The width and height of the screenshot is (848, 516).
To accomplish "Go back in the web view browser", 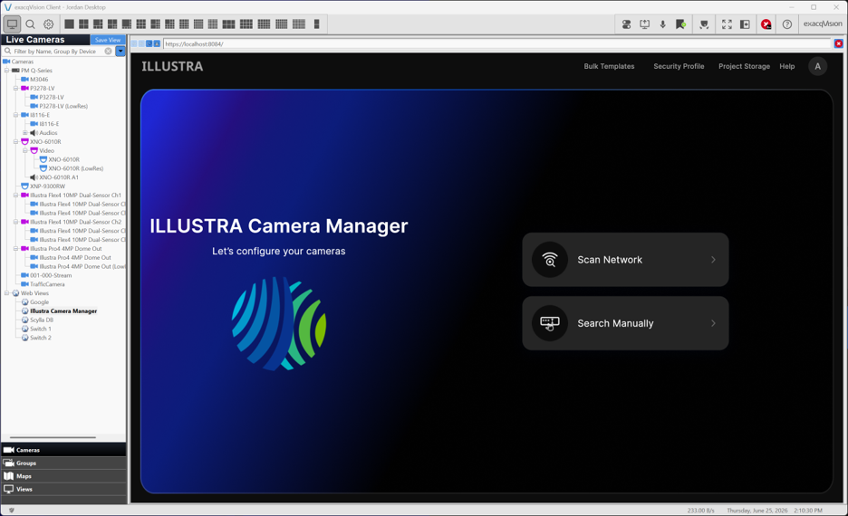I will (x=133, y=43).
